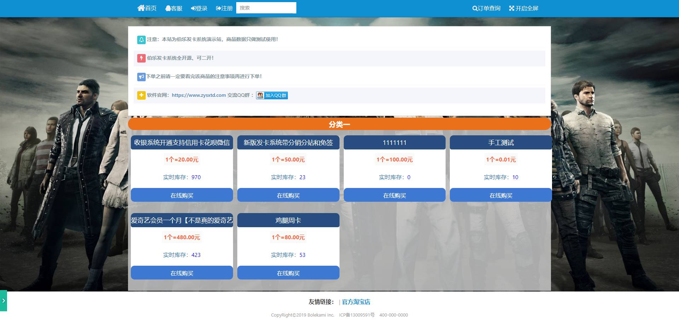Click the teal bell notice icon
Viewport: 679px width, 324px height.
141,40
